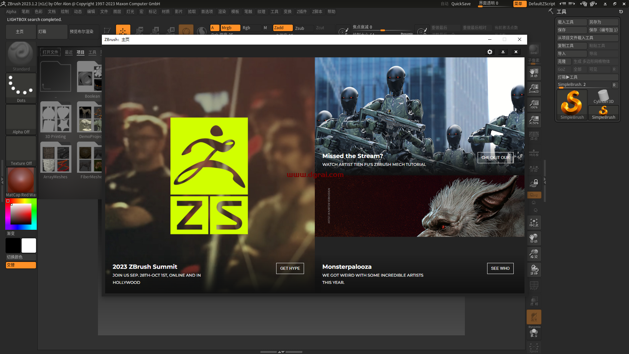
Task: Click the refresh icon beside 工具 title
Action: coord(621,11)
